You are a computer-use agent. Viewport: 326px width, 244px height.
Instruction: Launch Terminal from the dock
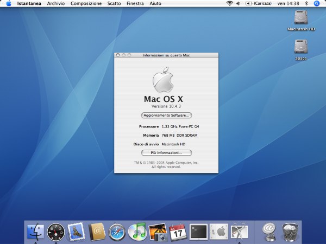(x=198, y=232)
